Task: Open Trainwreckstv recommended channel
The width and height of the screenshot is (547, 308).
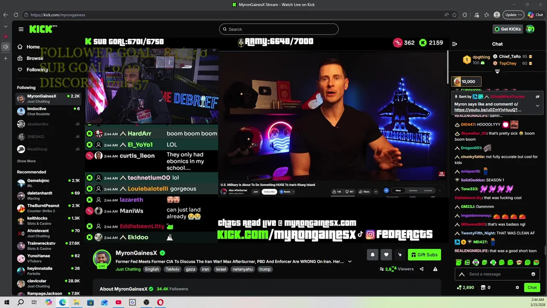Action: coord(48,246)
